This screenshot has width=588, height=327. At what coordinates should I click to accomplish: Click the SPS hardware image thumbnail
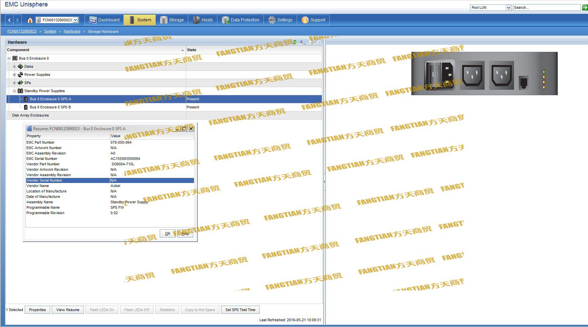click(484, 74)
